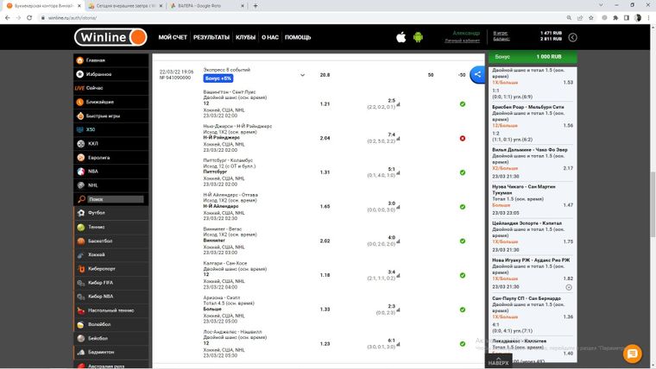Open the NHL league icon
The image size is (656, 369).
click(x=81, y=185)
